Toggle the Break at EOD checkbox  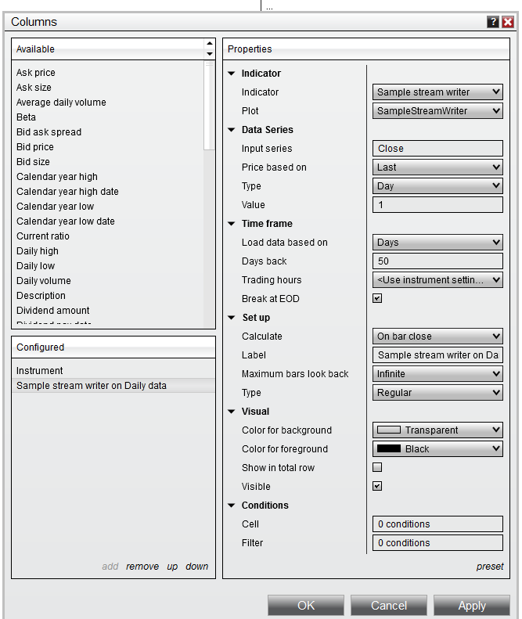coord(377,298)
